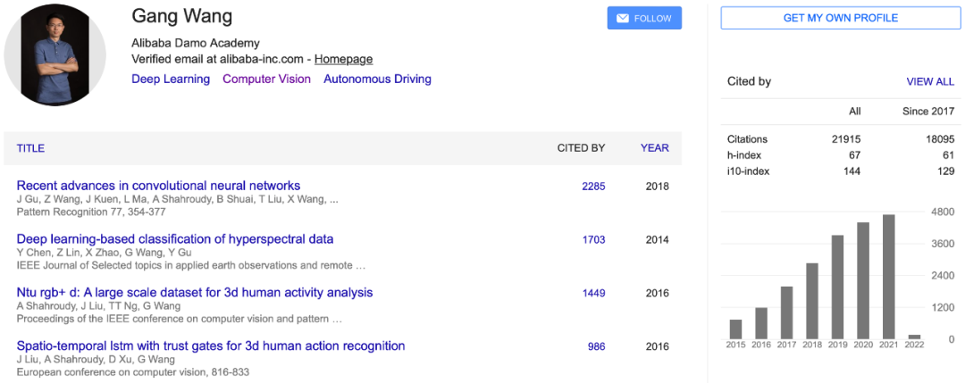This screenshot has width=965, height=383.
Task: Sort publications by Title column header
Action: coord(30,148)
